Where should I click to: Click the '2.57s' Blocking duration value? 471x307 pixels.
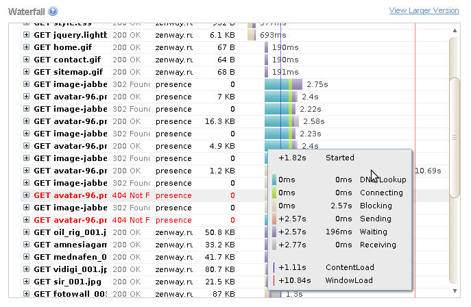pos(341,206)
